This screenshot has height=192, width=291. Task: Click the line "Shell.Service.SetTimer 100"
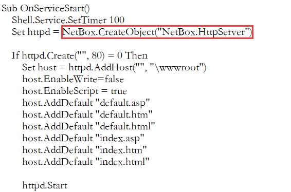coord(68,20)
